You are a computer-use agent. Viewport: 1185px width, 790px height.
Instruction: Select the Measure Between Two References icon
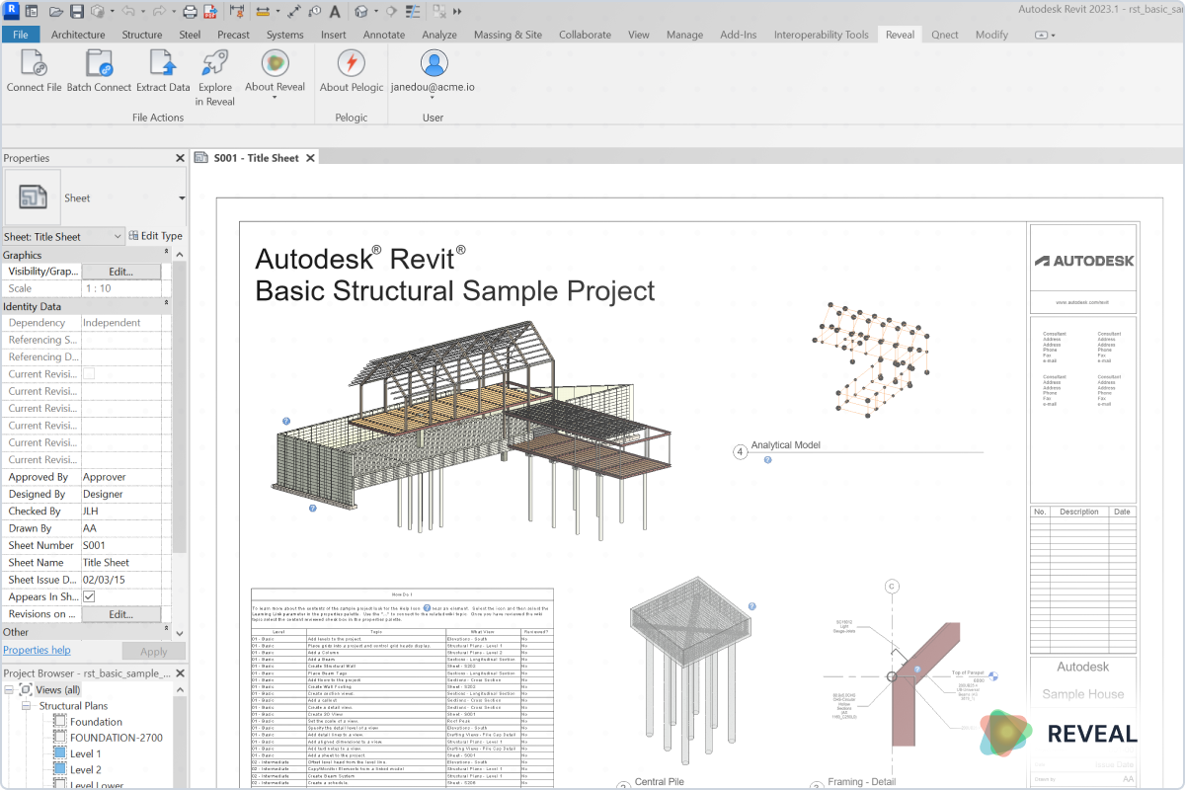coord(263,12)
